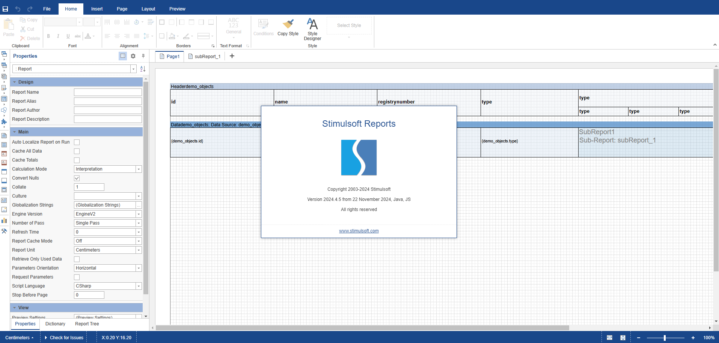719x343 pixels.
Task: Click the Redo arrow icon
Action: [30, 9]
